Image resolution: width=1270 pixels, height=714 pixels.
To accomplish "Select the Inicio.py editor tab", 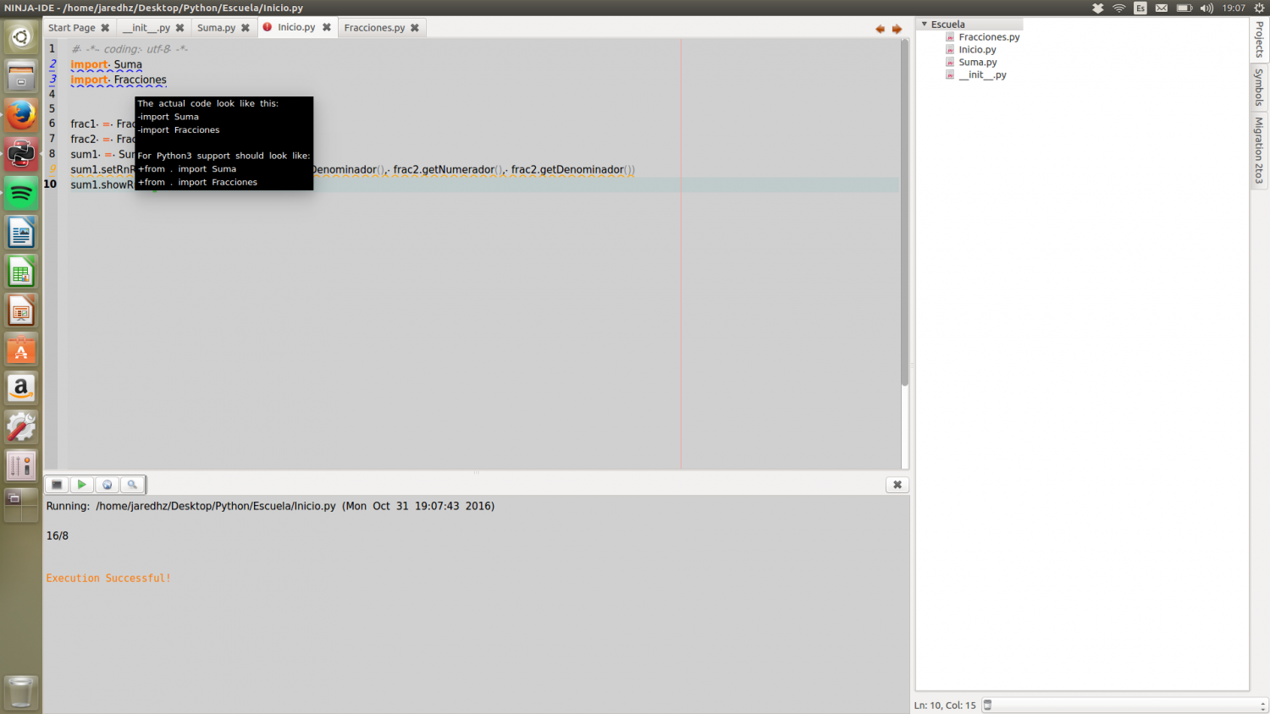I will tap(296, 27).
